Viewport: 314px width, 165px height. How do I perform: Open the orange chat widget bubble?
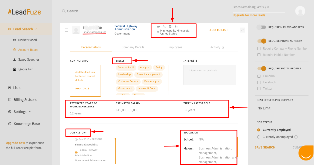click(x=306, y=153)
